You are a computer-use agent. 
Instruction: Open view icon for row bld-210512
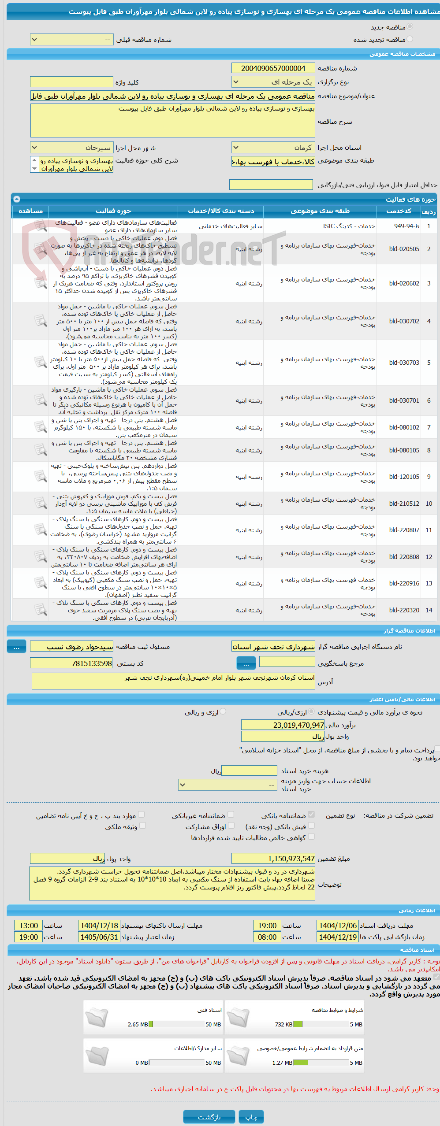coord(41,503)
